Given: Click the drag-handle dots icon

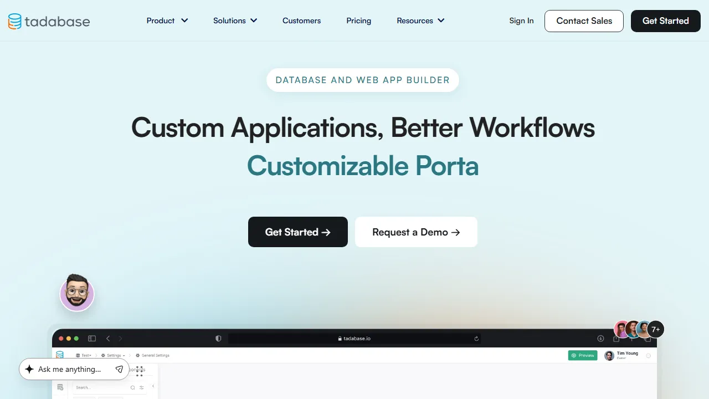Looking at the screenshot, I should point(140,371).
